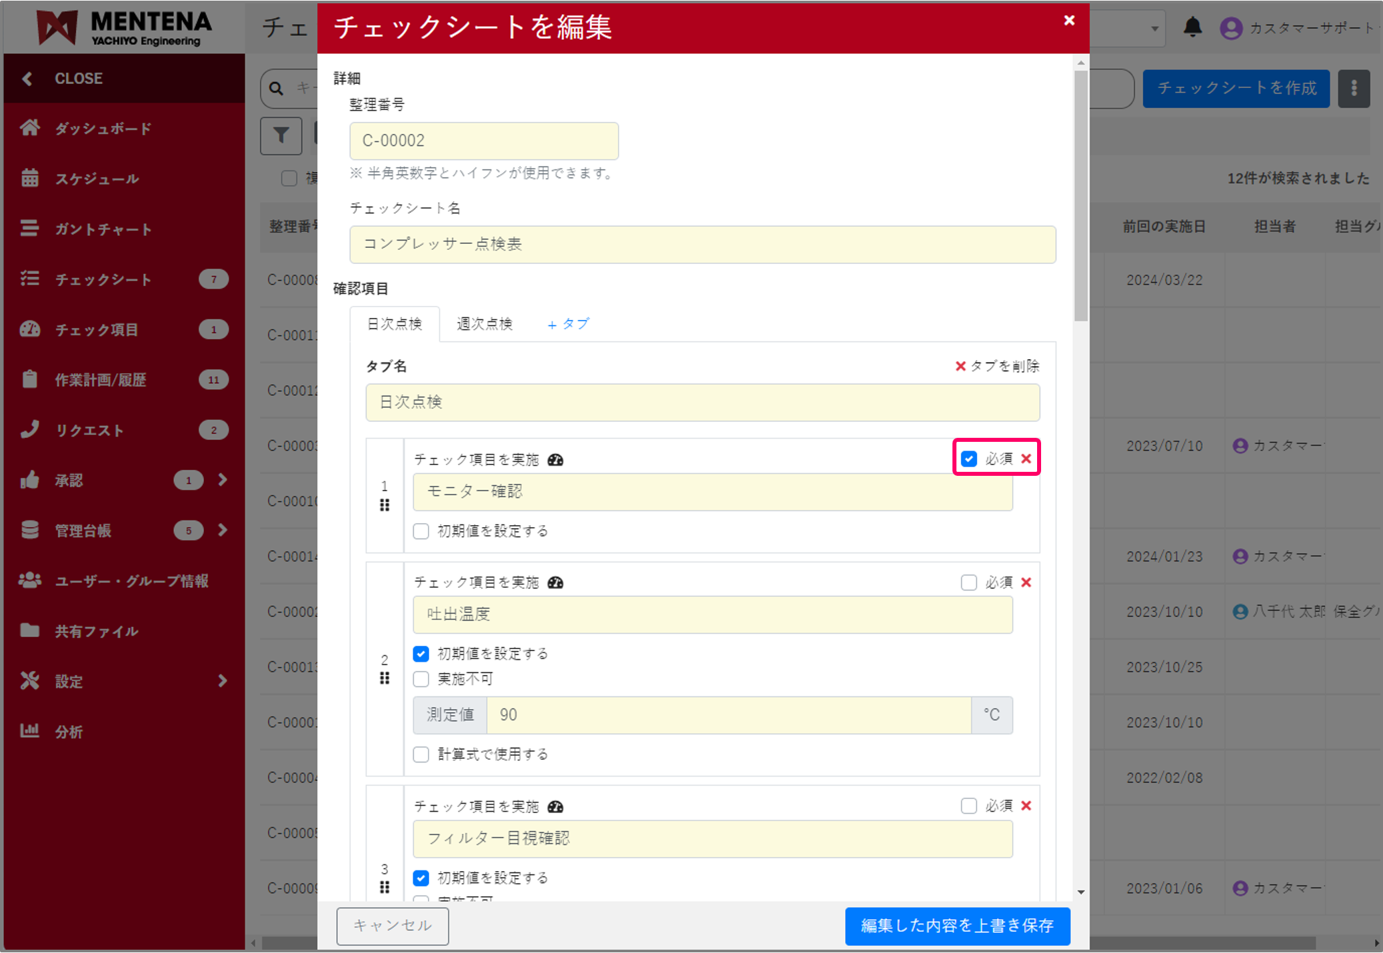Add a new tab with +タブ
This screenshot has height=953, width=1383.
point(568,325)
